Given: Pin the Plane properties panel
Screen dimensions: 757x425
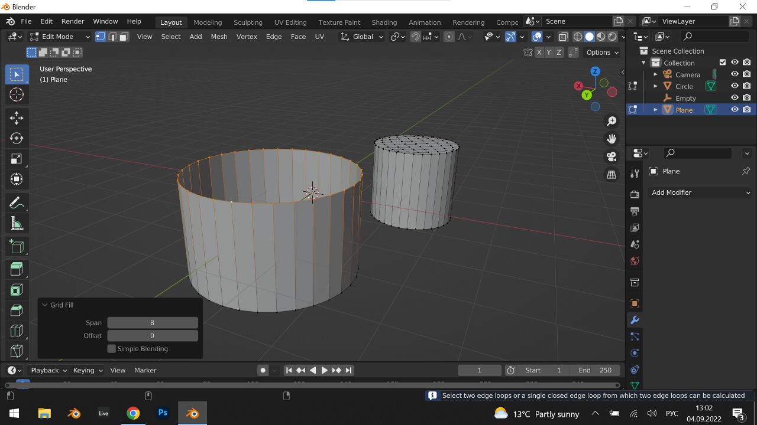Looking at the screenshot, I should [x=746, y=171].
